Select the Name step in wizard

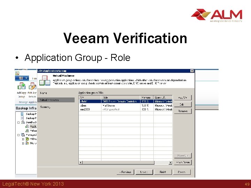pyautogui.click(x=44, y=93)
